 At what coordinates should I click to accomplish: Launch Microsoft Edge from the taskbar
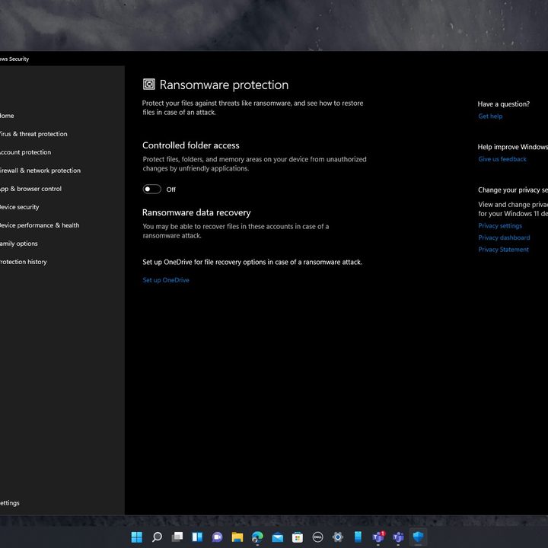tap(257, 537)
